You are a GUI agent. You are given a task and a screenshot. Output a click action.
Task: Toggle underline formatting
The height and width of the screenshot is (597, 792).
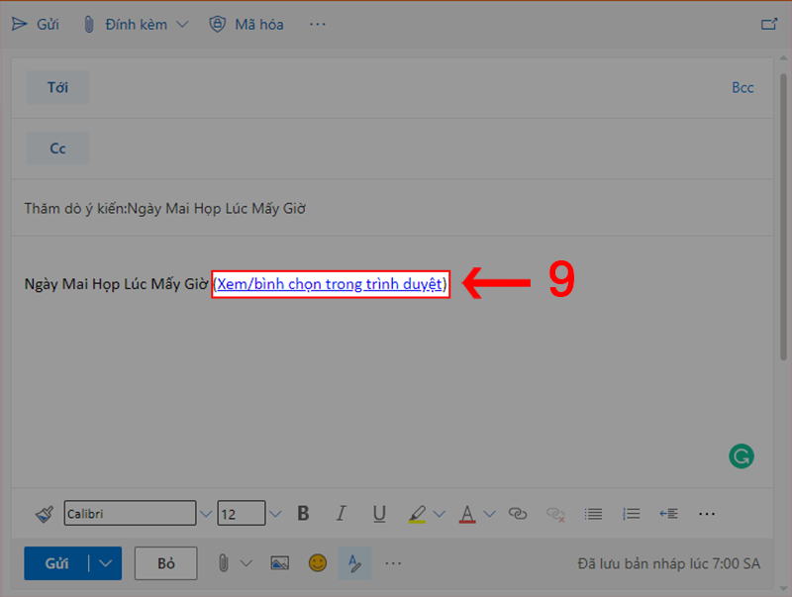tap(378, 514)
